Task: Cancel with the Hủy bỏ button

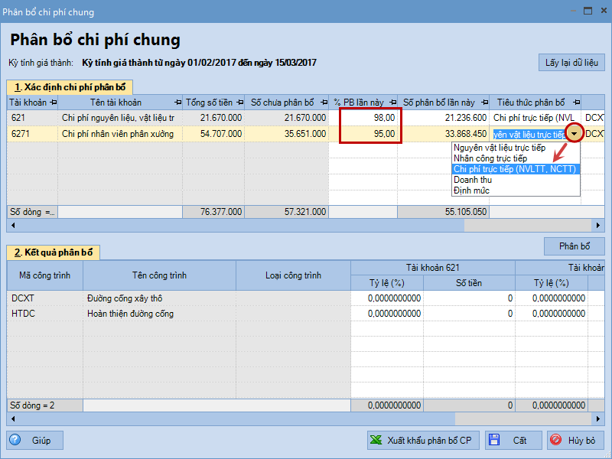Action: click(x=576, y=440)
